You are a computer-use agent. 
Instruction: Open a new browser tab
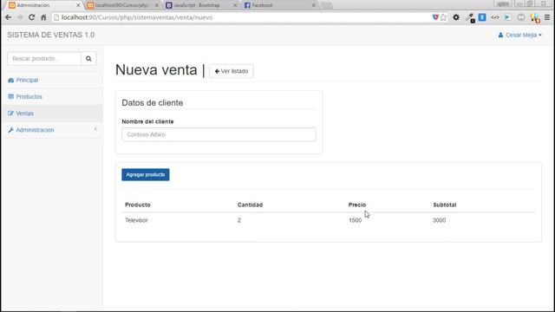coord(326,5)
